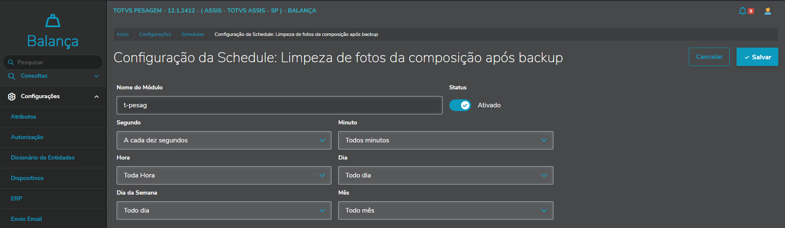Click the Cancelar button

(x=709, y=57)
